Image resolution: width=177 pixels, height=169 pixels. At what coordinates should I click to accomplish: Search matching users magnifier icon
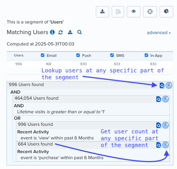80,32
